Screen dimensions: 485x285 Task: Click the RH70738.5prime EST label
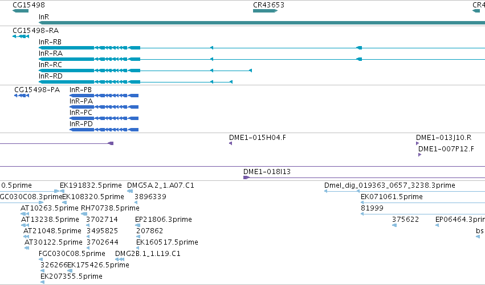coord(110,208)
